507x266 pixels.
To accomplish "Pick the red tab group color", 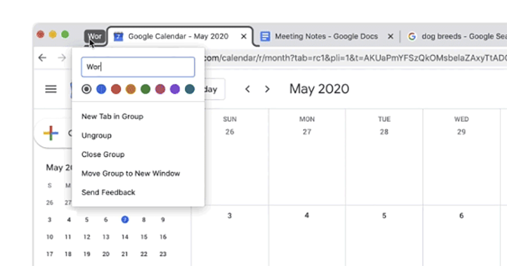I will [116, 89].
